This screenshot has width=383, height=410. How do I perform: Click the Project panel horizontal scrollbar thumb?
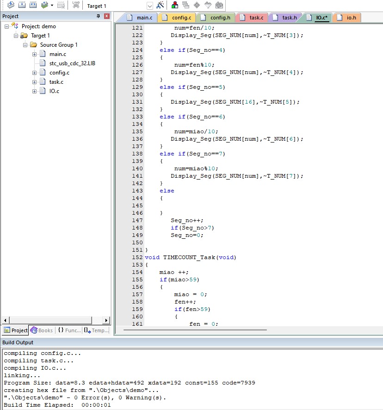coord(51,320)
